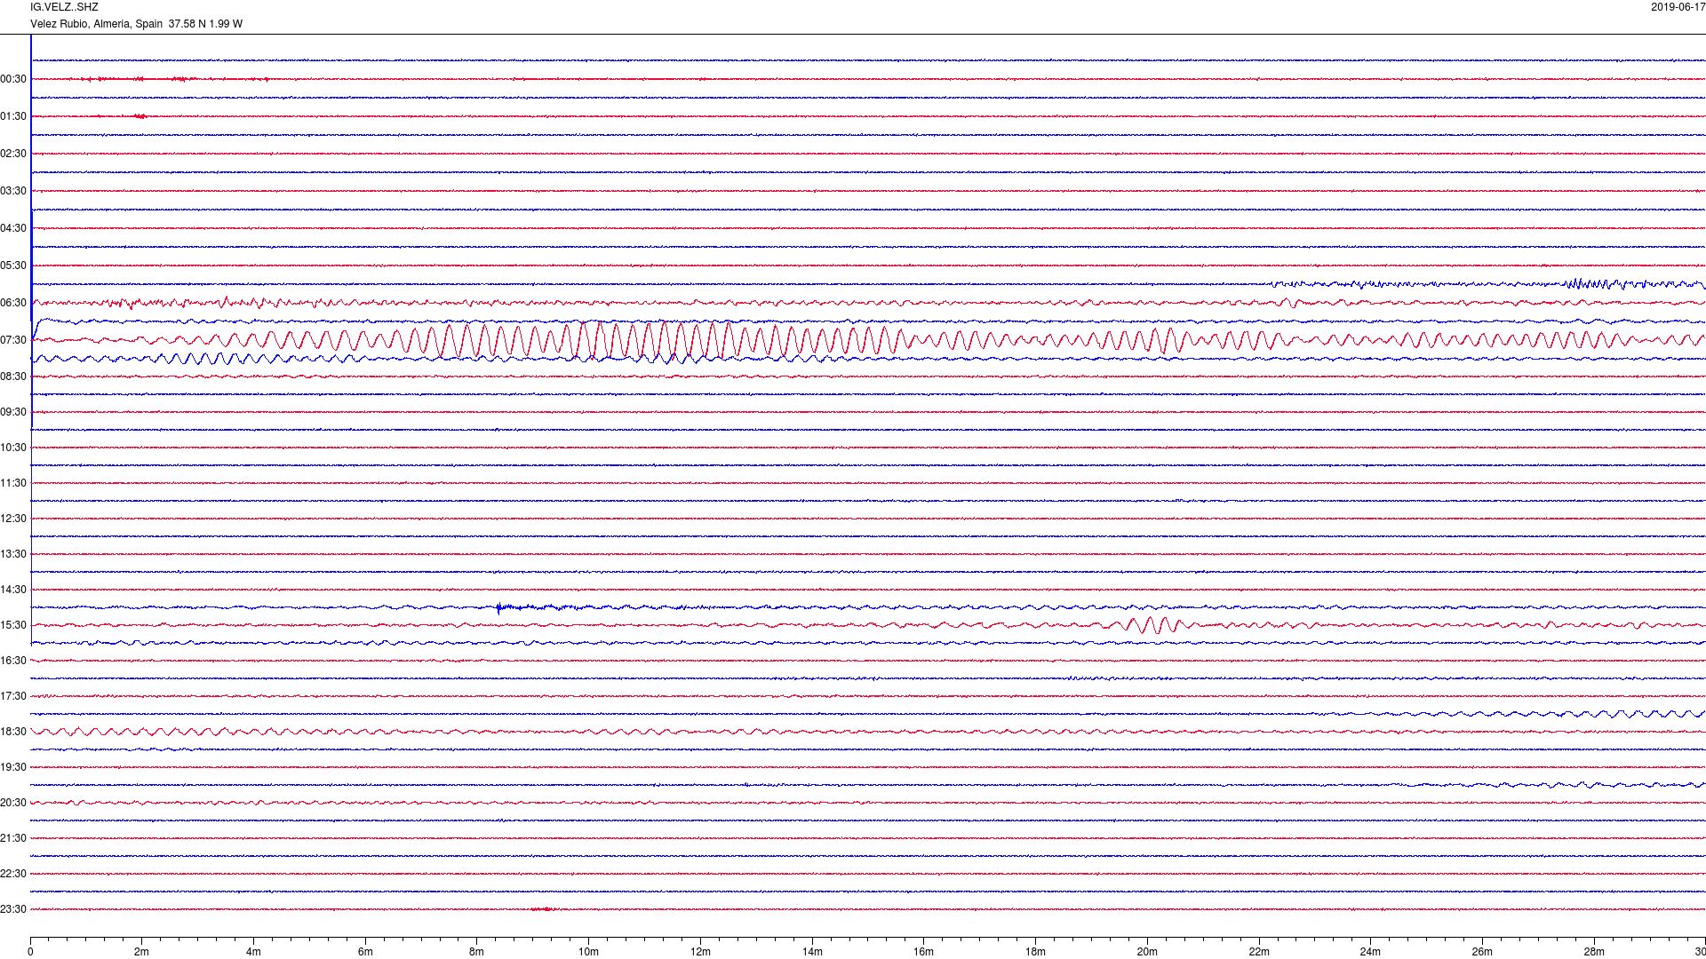This screenshot has height=959, width=1706.
Task: Click the 2m tick label on time axis
Action: click(x=142, y=952)
